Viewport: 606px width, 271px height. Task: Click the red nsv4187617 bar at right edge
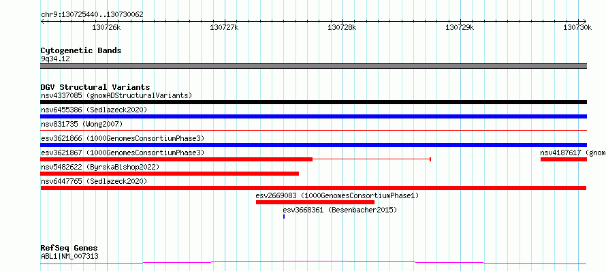[564, 159]
